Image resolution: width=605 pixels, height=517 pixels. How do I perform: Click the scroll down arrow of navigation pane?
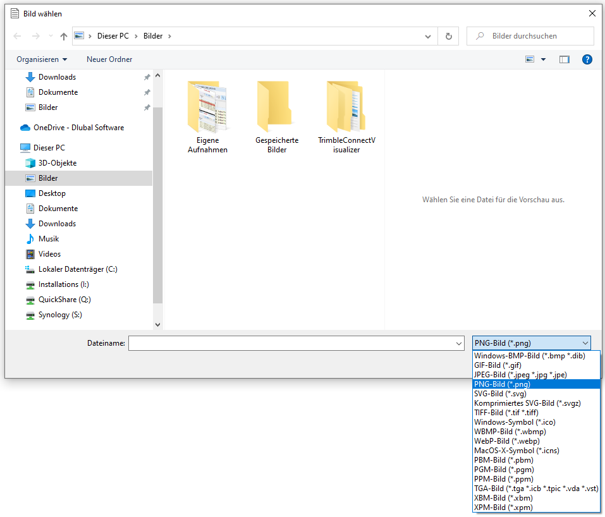click(157, 324)
